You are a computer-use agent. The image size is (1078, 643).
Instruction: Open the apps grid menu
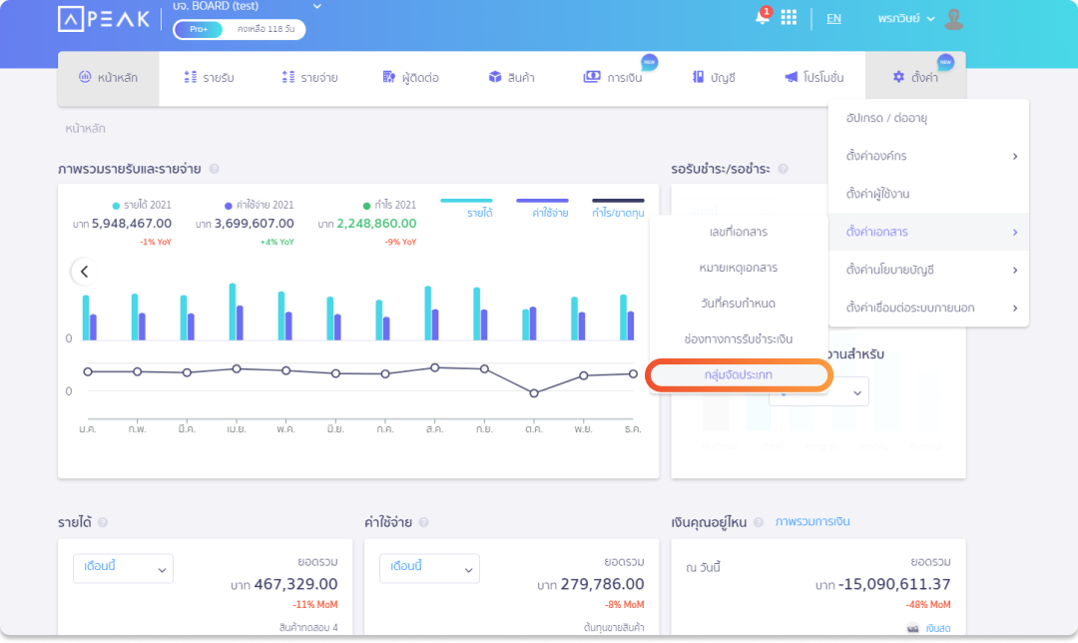(789, 17)
